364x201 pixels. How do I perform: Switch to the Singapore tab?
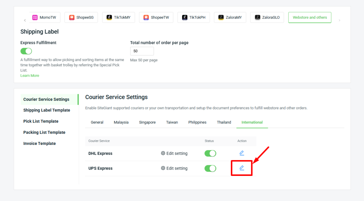coord(147,123)
